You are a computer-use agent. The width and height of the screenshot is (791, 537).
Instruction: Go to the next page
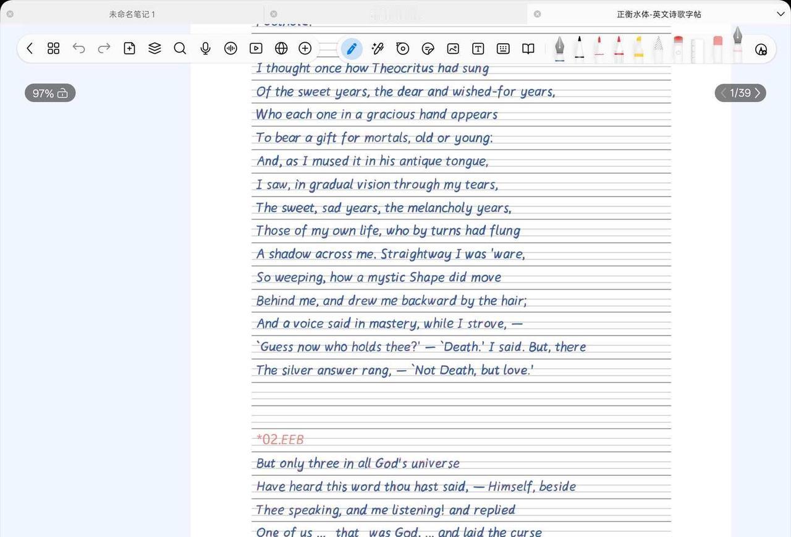758,93
